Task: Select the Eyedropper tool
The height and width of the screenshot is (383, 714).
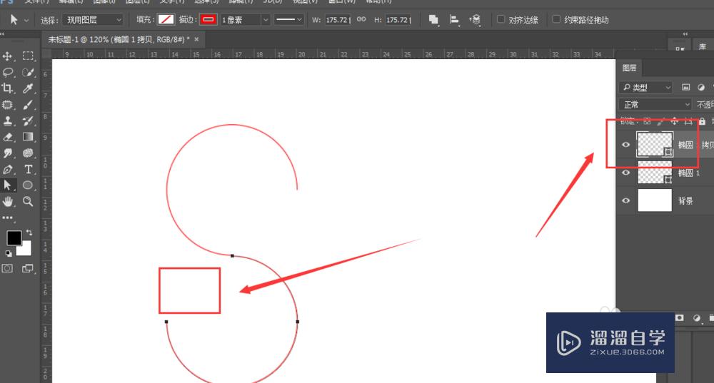Action: click(x=29, y=88)
